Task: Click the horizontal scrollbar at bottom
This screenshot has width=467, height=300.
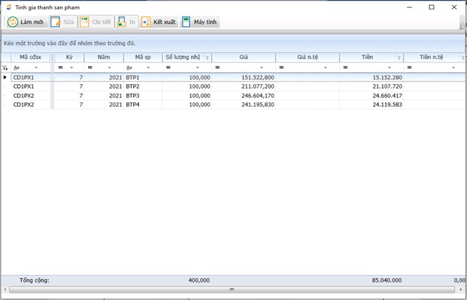Action: (233, 289)
